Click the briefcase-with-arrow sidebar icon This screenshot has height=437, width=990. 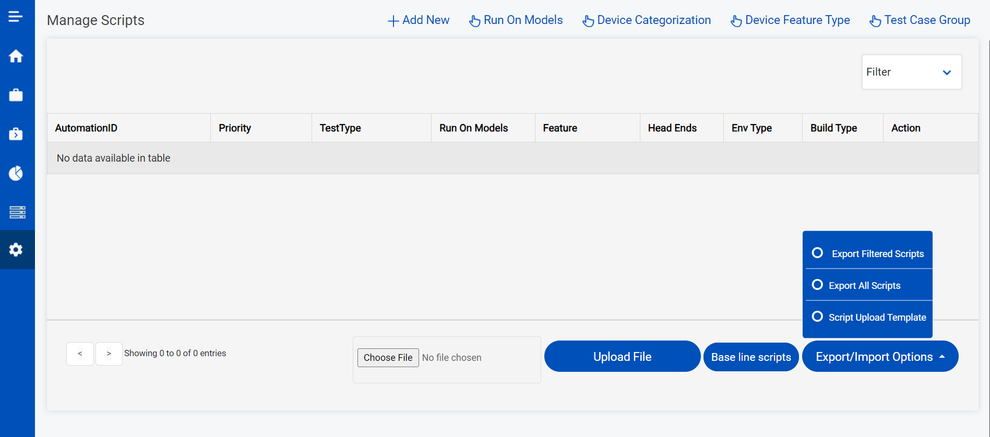(16, 134)
